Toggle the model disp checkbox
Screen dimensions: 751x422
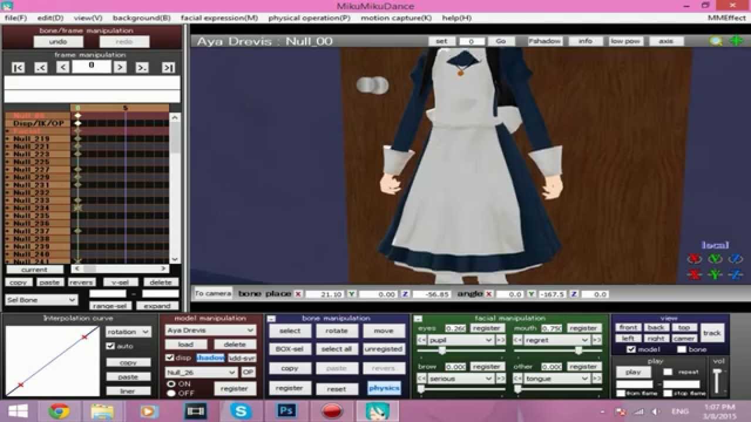click(170, 358)
